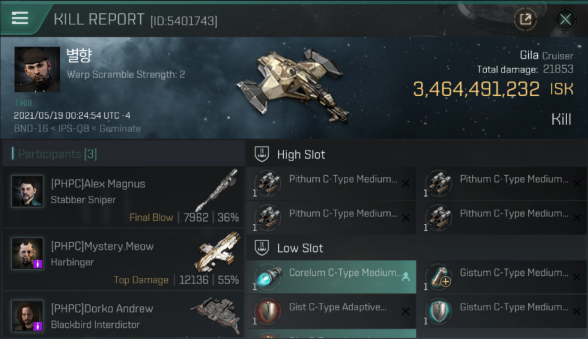Click Dorko Andrew pilot portrait

click(x=28, y=315)
